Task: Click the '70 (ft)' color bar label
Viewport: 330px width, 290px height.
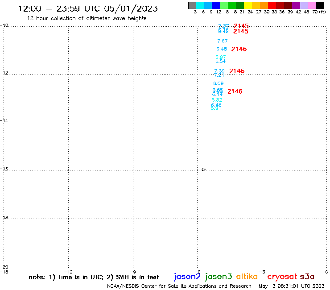Action: (x=319, y=12)
